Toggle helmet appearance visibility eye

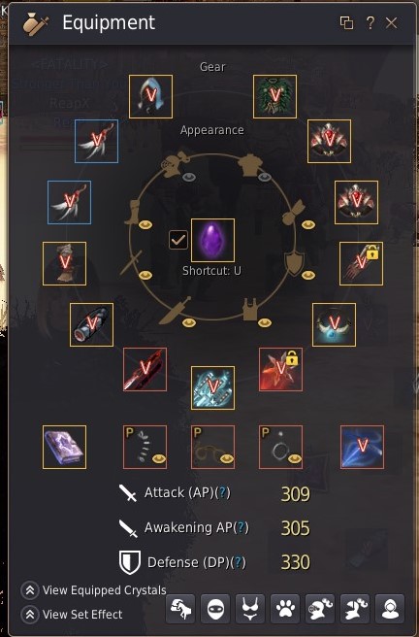[x=188, y=177]
